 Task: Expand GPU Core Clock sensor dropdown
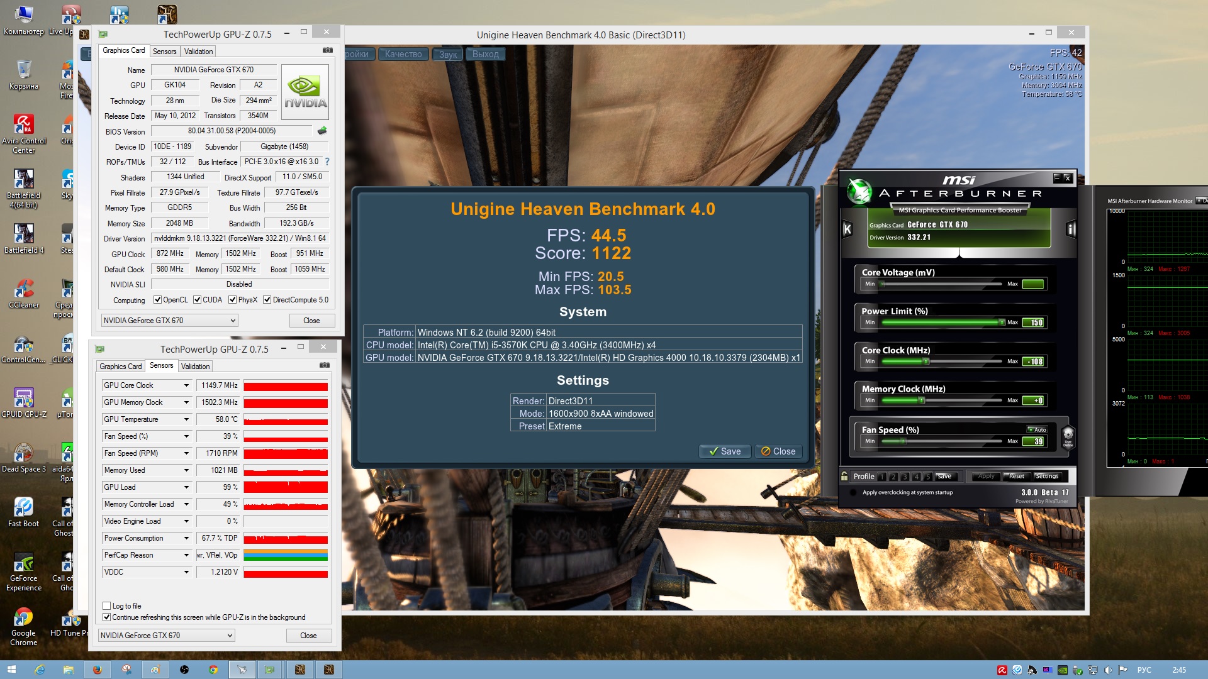pyautogui.click(x=186, y=385)
